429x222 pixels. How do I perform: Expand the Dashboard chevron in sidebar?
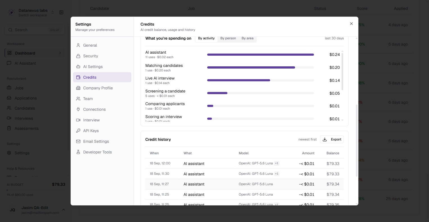click(x=60, y=53)
